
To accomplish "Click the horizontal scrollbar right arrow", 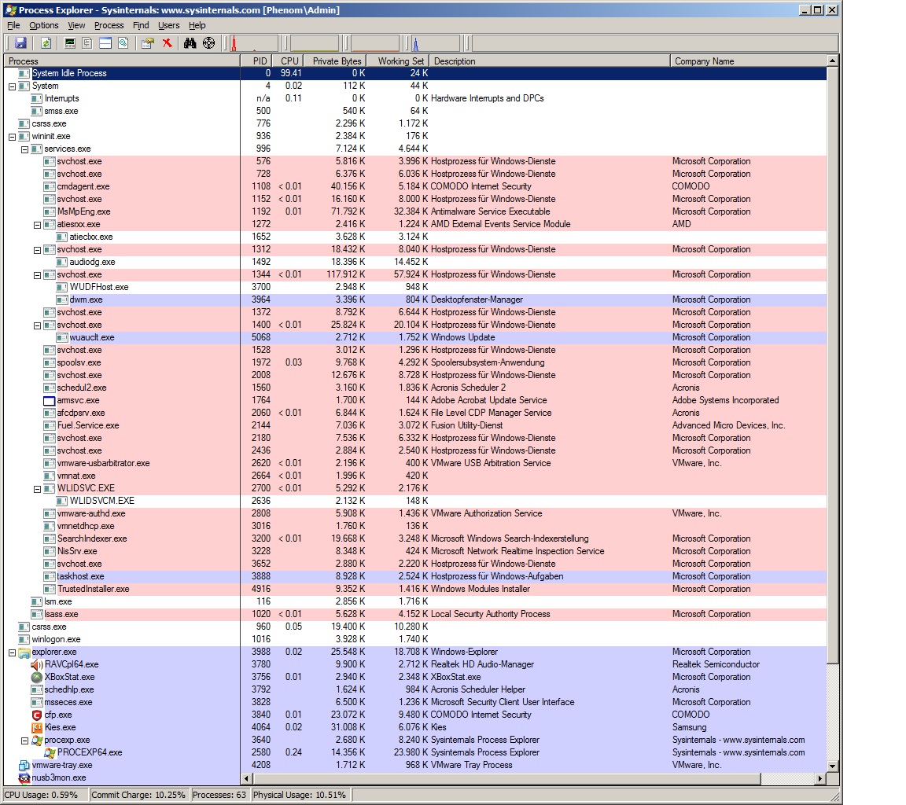I will point(820,778).
